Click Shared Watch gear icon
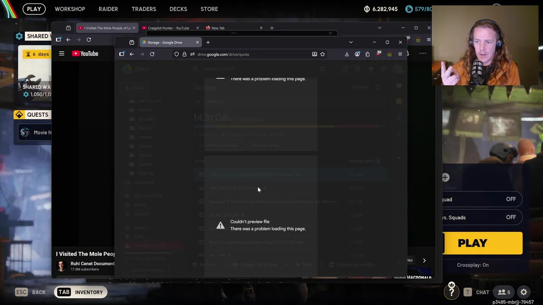Viewport: 543px width, 305px height. click(19, 36)
